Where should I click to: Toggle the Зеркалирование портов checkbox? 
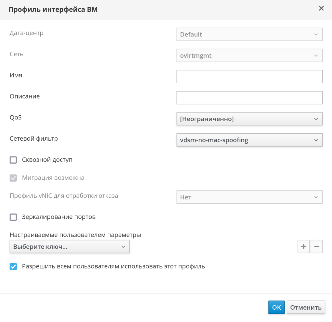coord(13,217)
